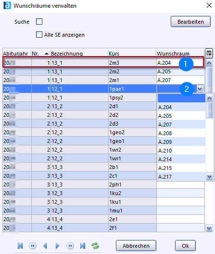The height and width of the screenshot is (254, 215).
Task: Select the row with Kurs 1geo2
Action: (x=80, y=132)
